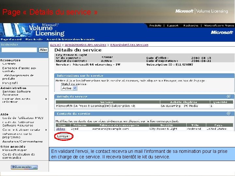Open Produits in top navigation

click(x=155, y=26)
